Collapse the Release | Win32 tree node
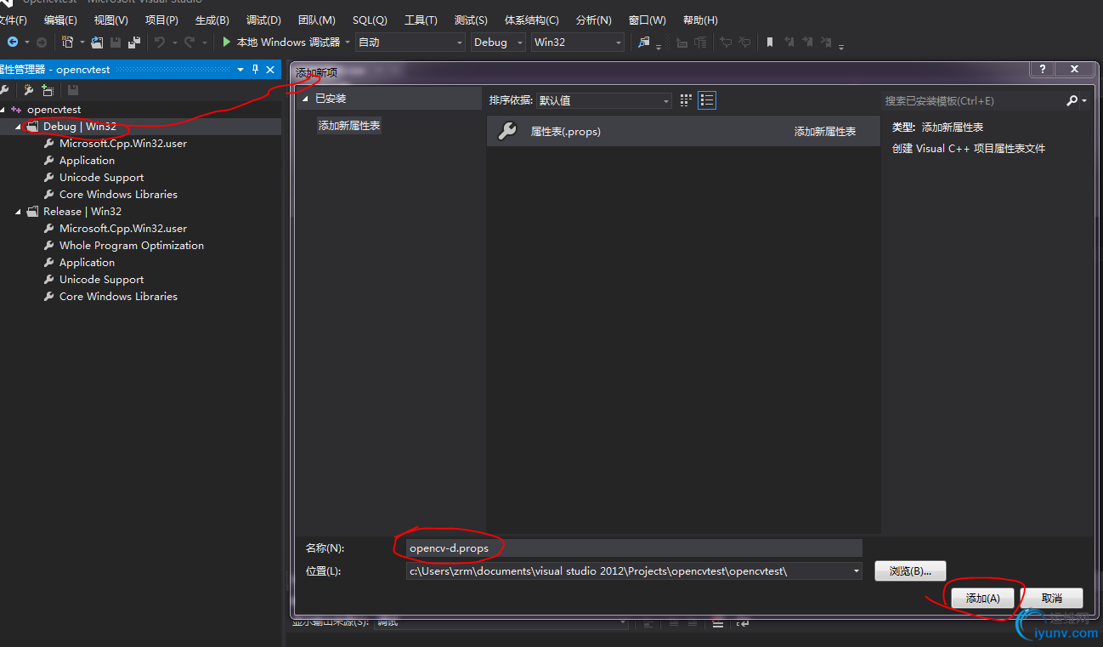This screenshot has width=1103, height=647. [x=19, y=212]
